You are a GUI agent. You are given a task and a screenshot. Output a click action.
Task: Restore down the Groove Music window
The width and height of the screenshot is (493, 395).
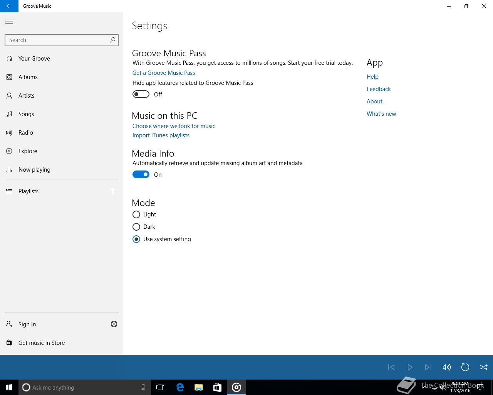[x=466, y=6]
